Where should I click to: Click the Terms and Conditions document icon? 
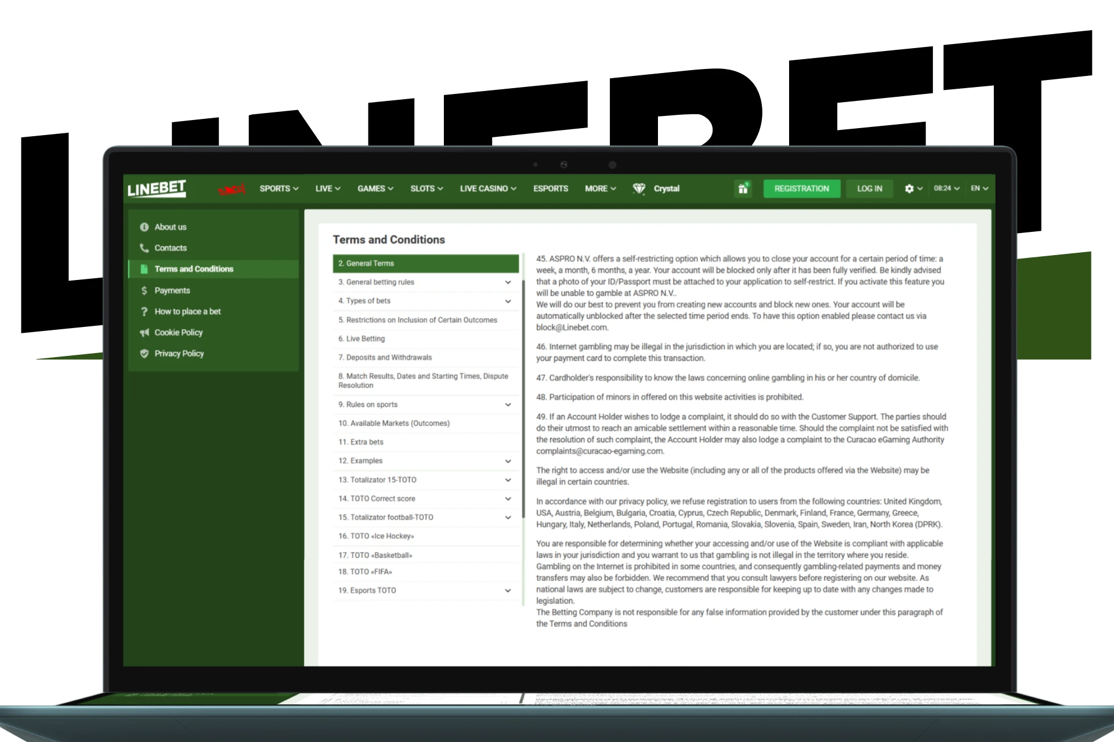coord(143,267)
